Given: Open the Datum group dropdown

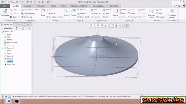Looking at the screenshot, I should pyautogui.click(x=55, y=21).
